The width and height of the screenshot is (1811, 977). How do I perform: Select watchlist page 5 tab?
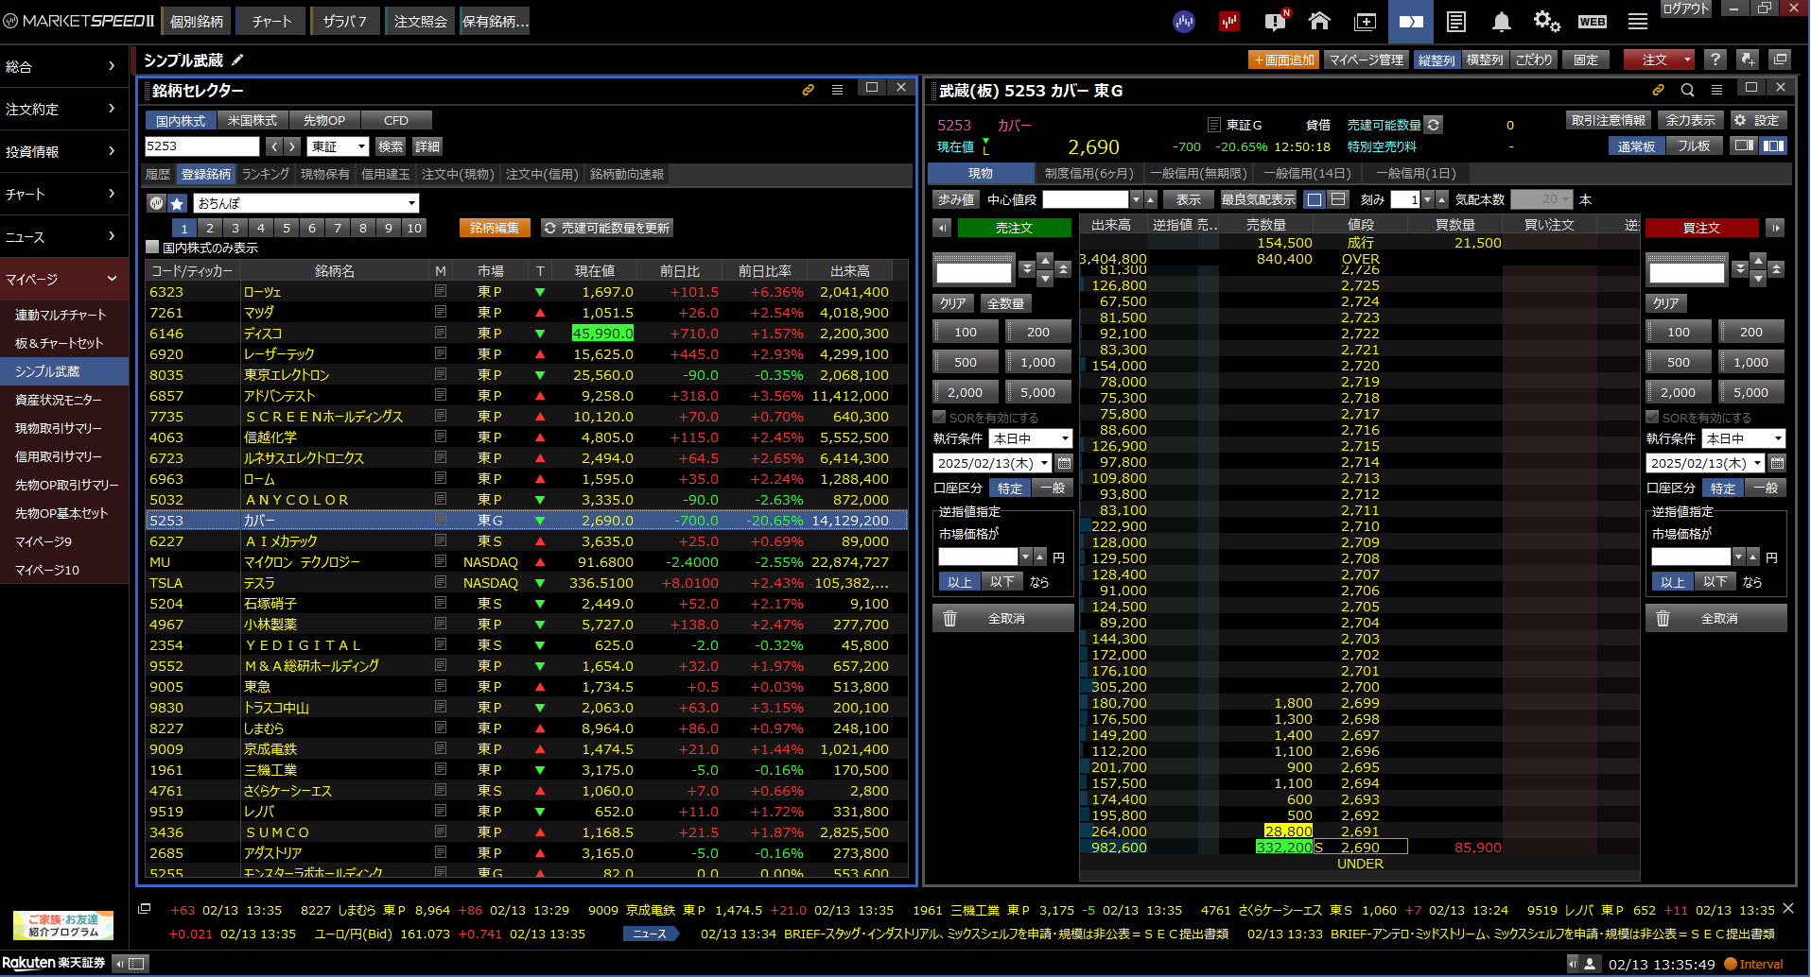pyautogui.click(x=287, y=228)
